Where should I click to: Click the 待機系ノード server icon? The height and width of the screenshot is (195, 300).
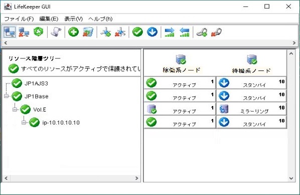point(252,59)
